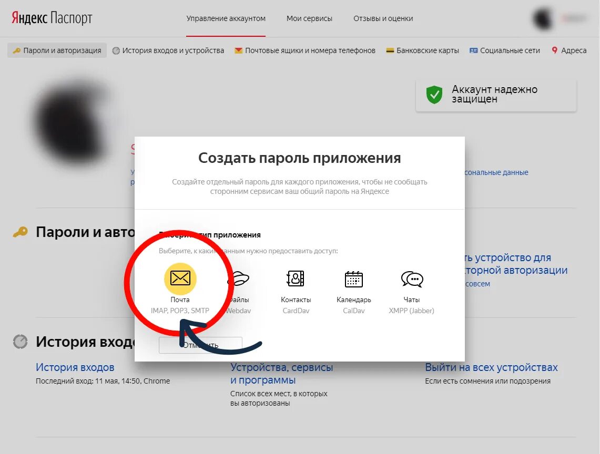This screenshot has width=600, height=454.
Task: Switch to Мои сервисы tab
Action: coord(309,18)
